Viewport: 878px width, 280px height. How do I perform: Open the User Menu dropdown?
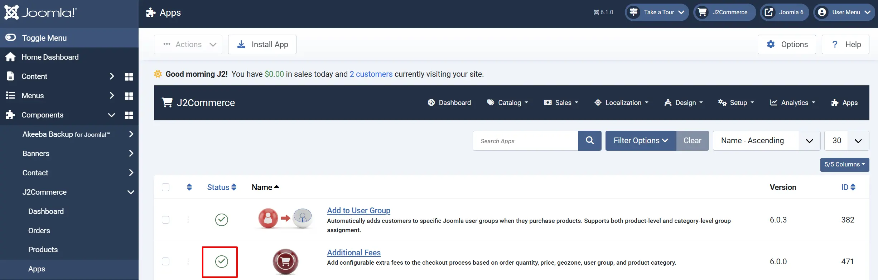tap(844, 12)
